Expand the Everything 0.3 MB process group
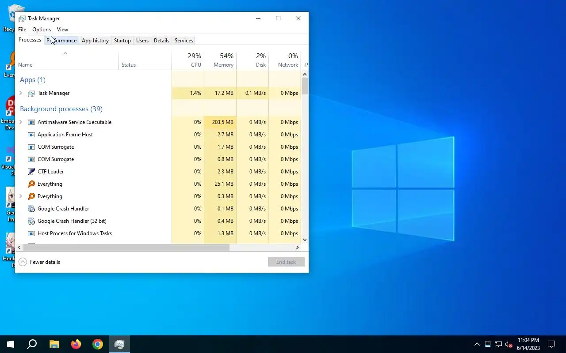The image size is (566, 353). (21, 196)
